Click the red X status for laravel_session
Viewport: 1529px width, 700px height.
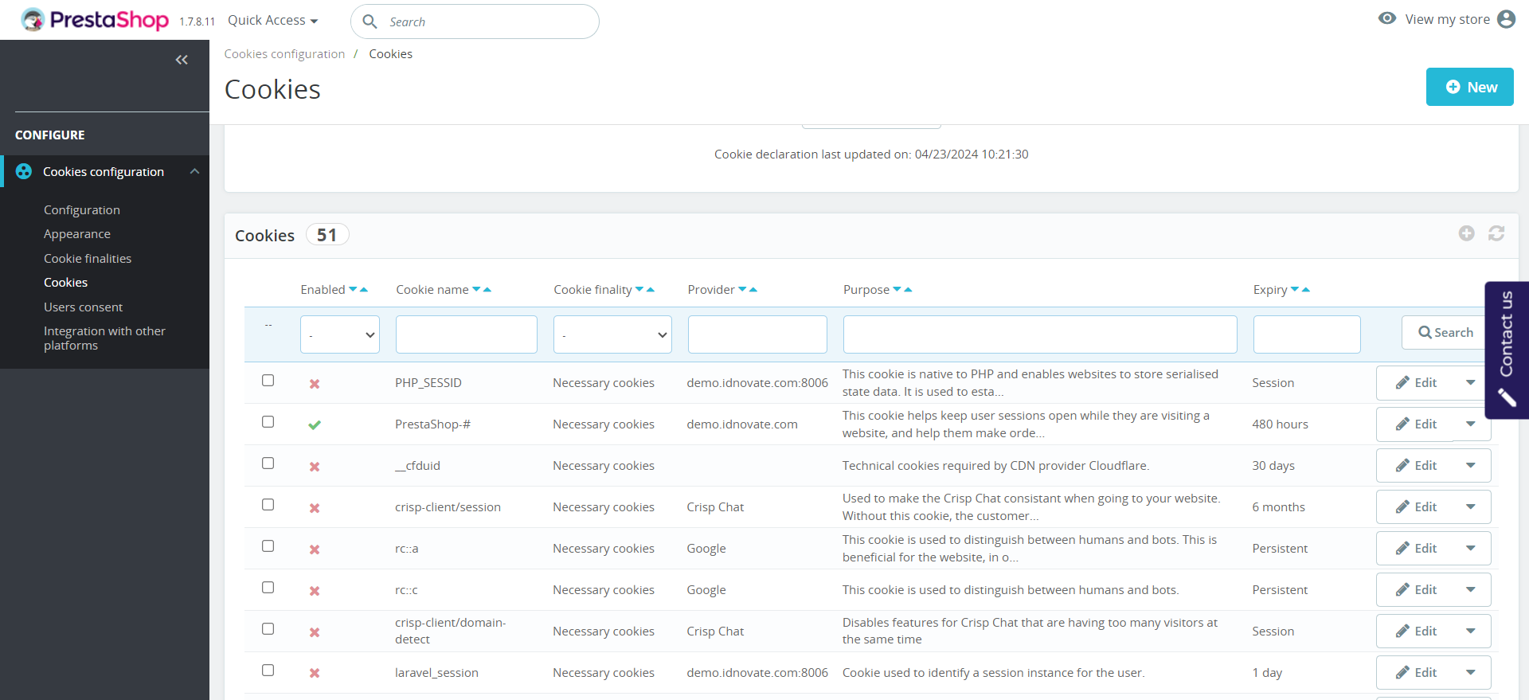[x=315, y=674]
